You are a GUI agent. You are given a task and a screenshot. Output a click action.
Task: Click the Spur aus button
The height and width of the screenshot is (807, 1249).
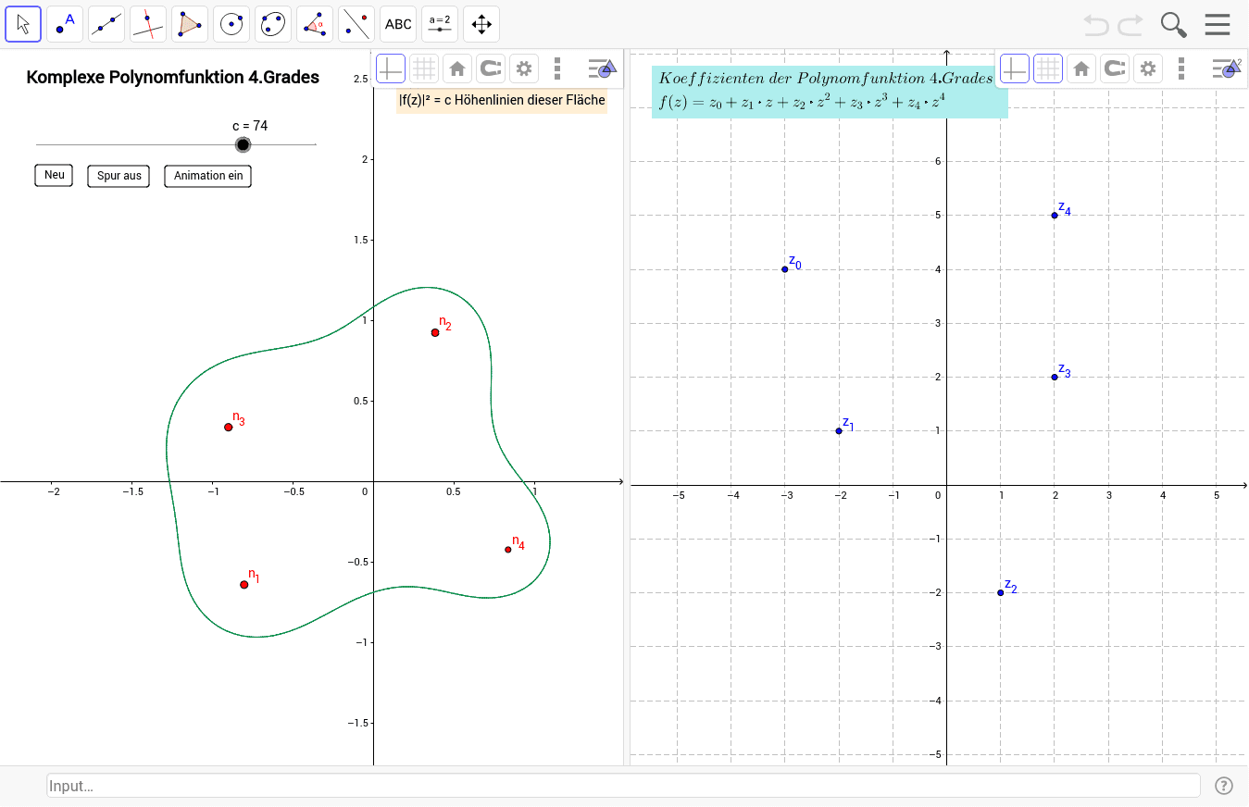tap(119, 176)
